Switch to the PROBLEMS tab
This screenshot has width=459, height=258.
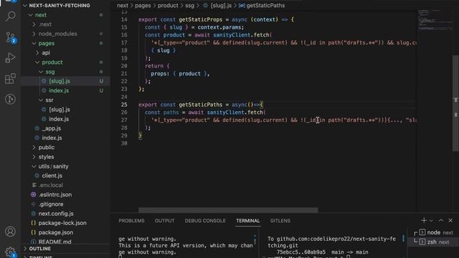tap(131, 221)
